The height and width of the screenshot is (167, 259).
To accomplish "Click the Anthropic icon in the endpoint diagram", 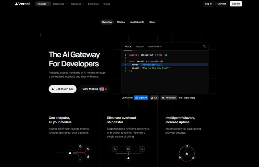I will pos(88,149).
